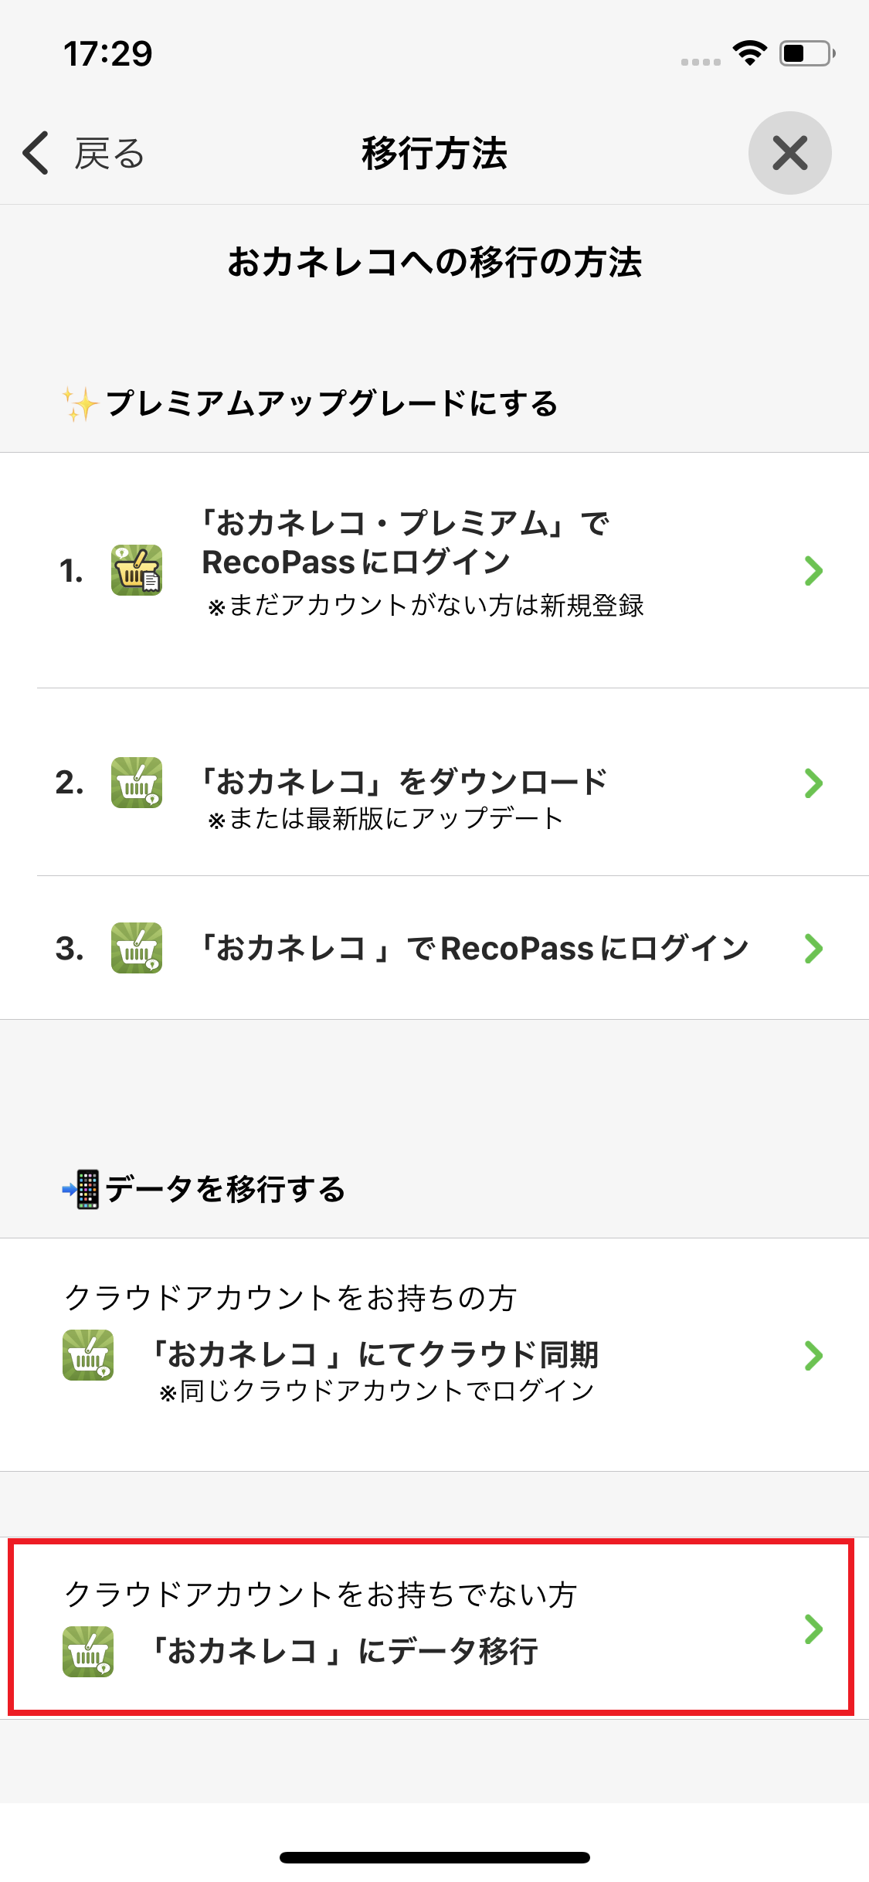Tap the phone icon next to データを移行する

click(x=81, y=1189)
